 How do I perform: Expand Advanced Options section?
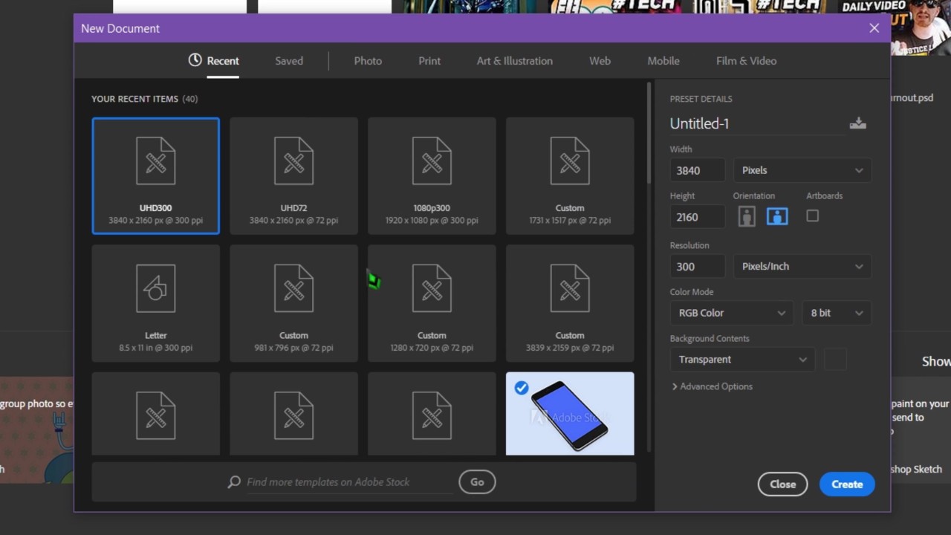coord(712,386)
